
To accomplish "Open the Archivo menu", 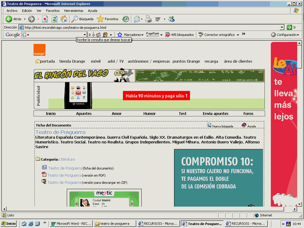I will [x=12, y=11].
